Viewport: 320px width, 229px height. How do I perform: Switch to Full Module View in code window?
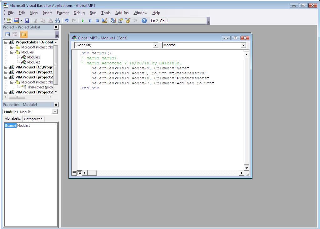click(79, 173)
